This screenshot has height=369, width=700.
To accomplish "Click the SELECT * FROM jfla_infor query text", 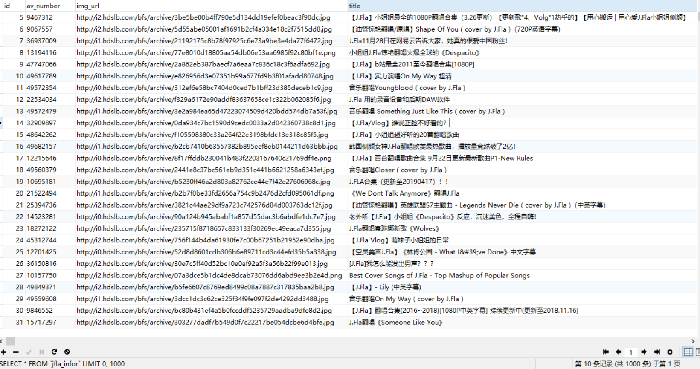I will 62,364.
